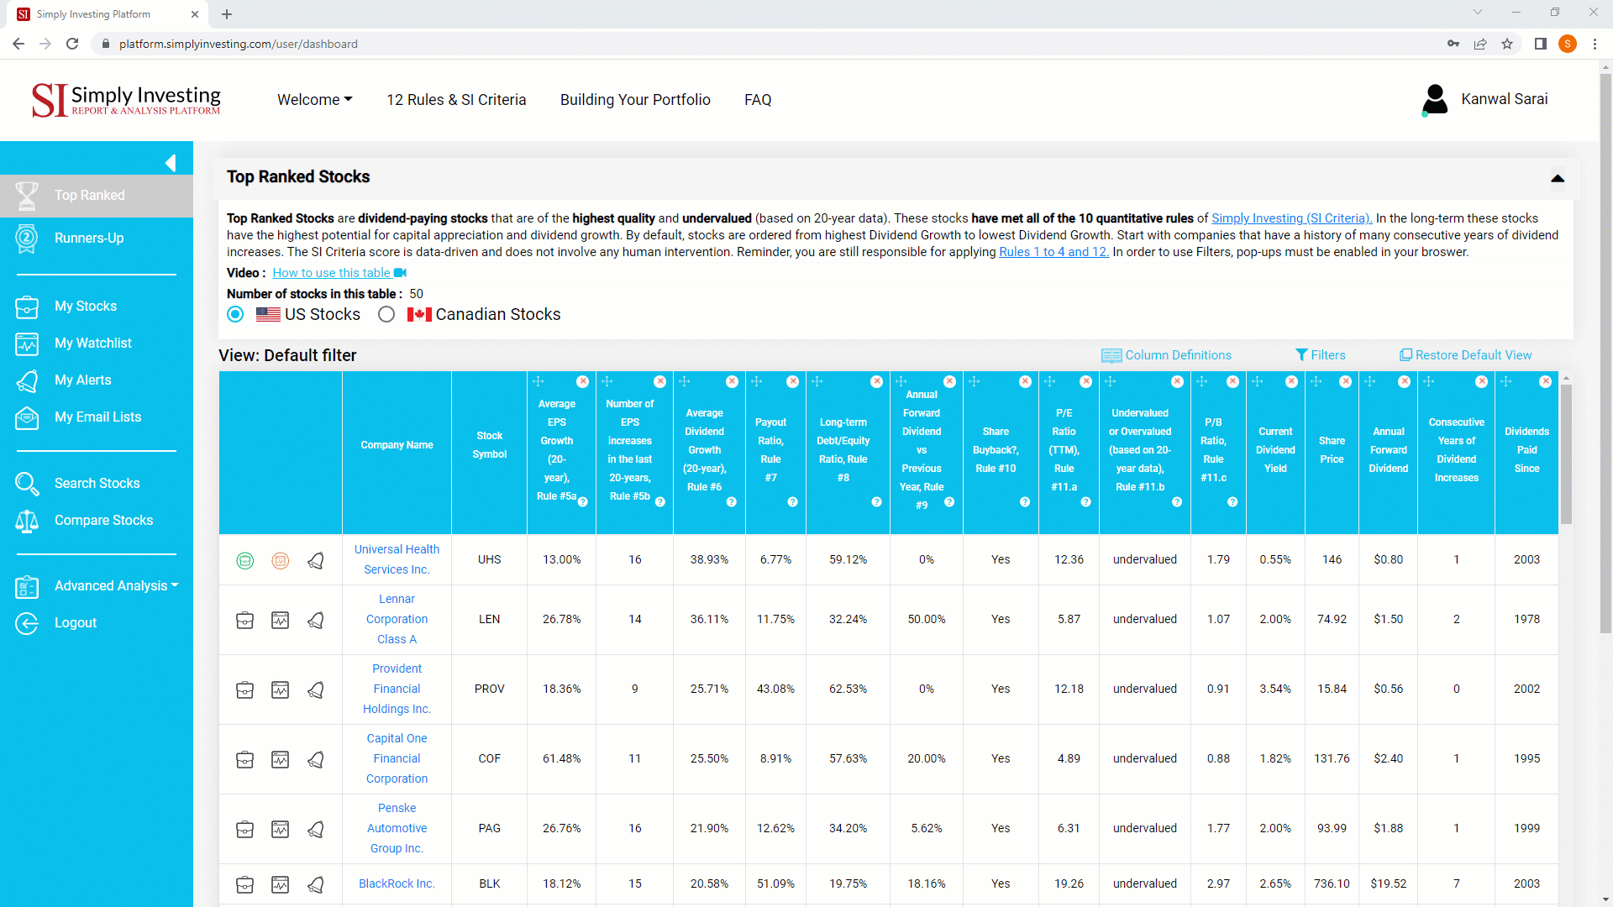Image resolution: width=1613 pixels, height=907 pixels.
Task: Set an alert for Universal Health Services
Action: pos(316,560)
